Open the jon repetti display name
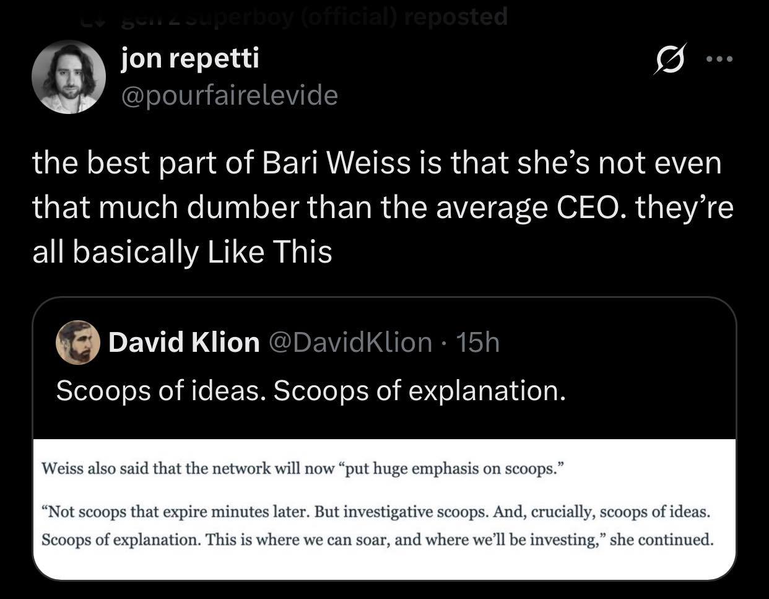 (190, 59)
